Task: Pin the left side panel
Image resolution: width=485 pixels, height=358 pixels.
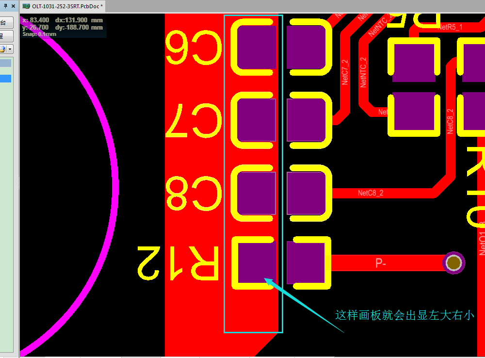Action: [6, 6]
